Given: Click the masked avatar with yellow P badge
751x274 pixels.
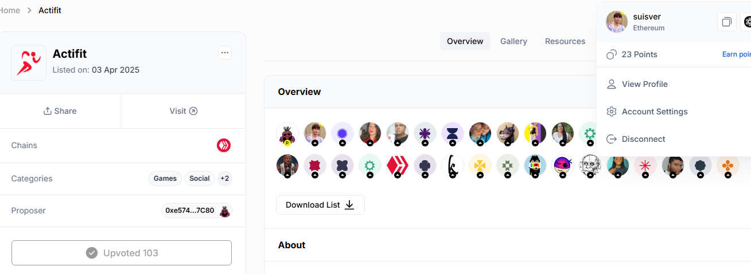Looking at the screenshot, I should click(287, 133).
